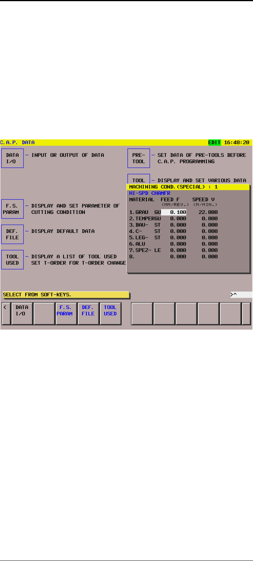Select the TOOL box above the popup

[x=138, y=180]
